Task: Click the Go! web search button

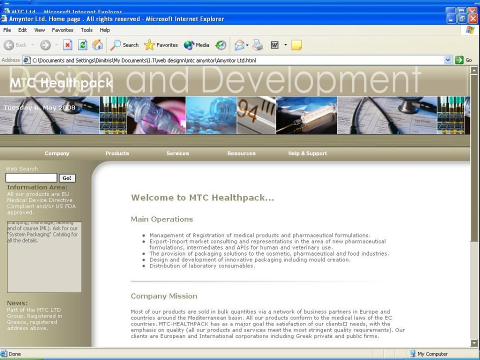Action: [67, 178]
